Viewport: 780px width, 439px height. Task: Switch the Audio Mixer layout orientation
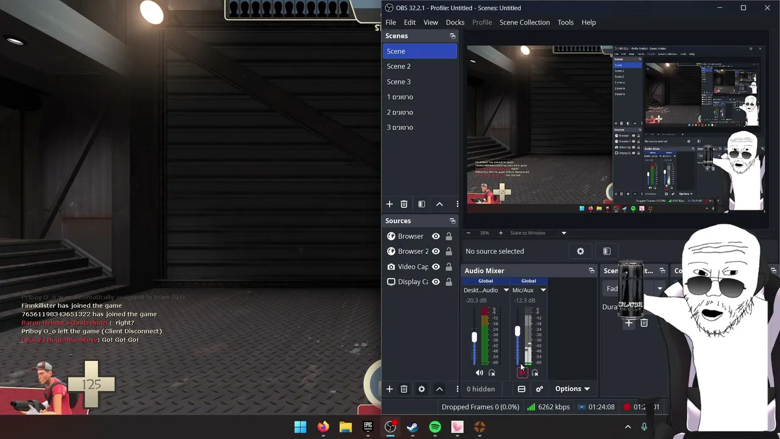522,389
